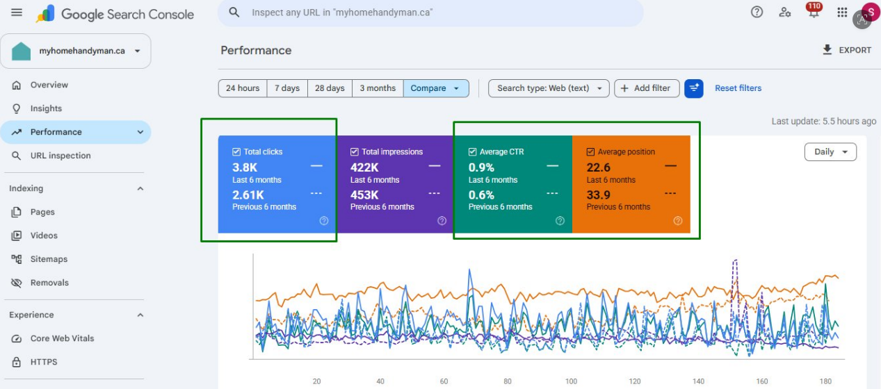Viewport: 881px width, 389px height.
Task: Select the 24 hours date range
Action: (x=243, y=88)
